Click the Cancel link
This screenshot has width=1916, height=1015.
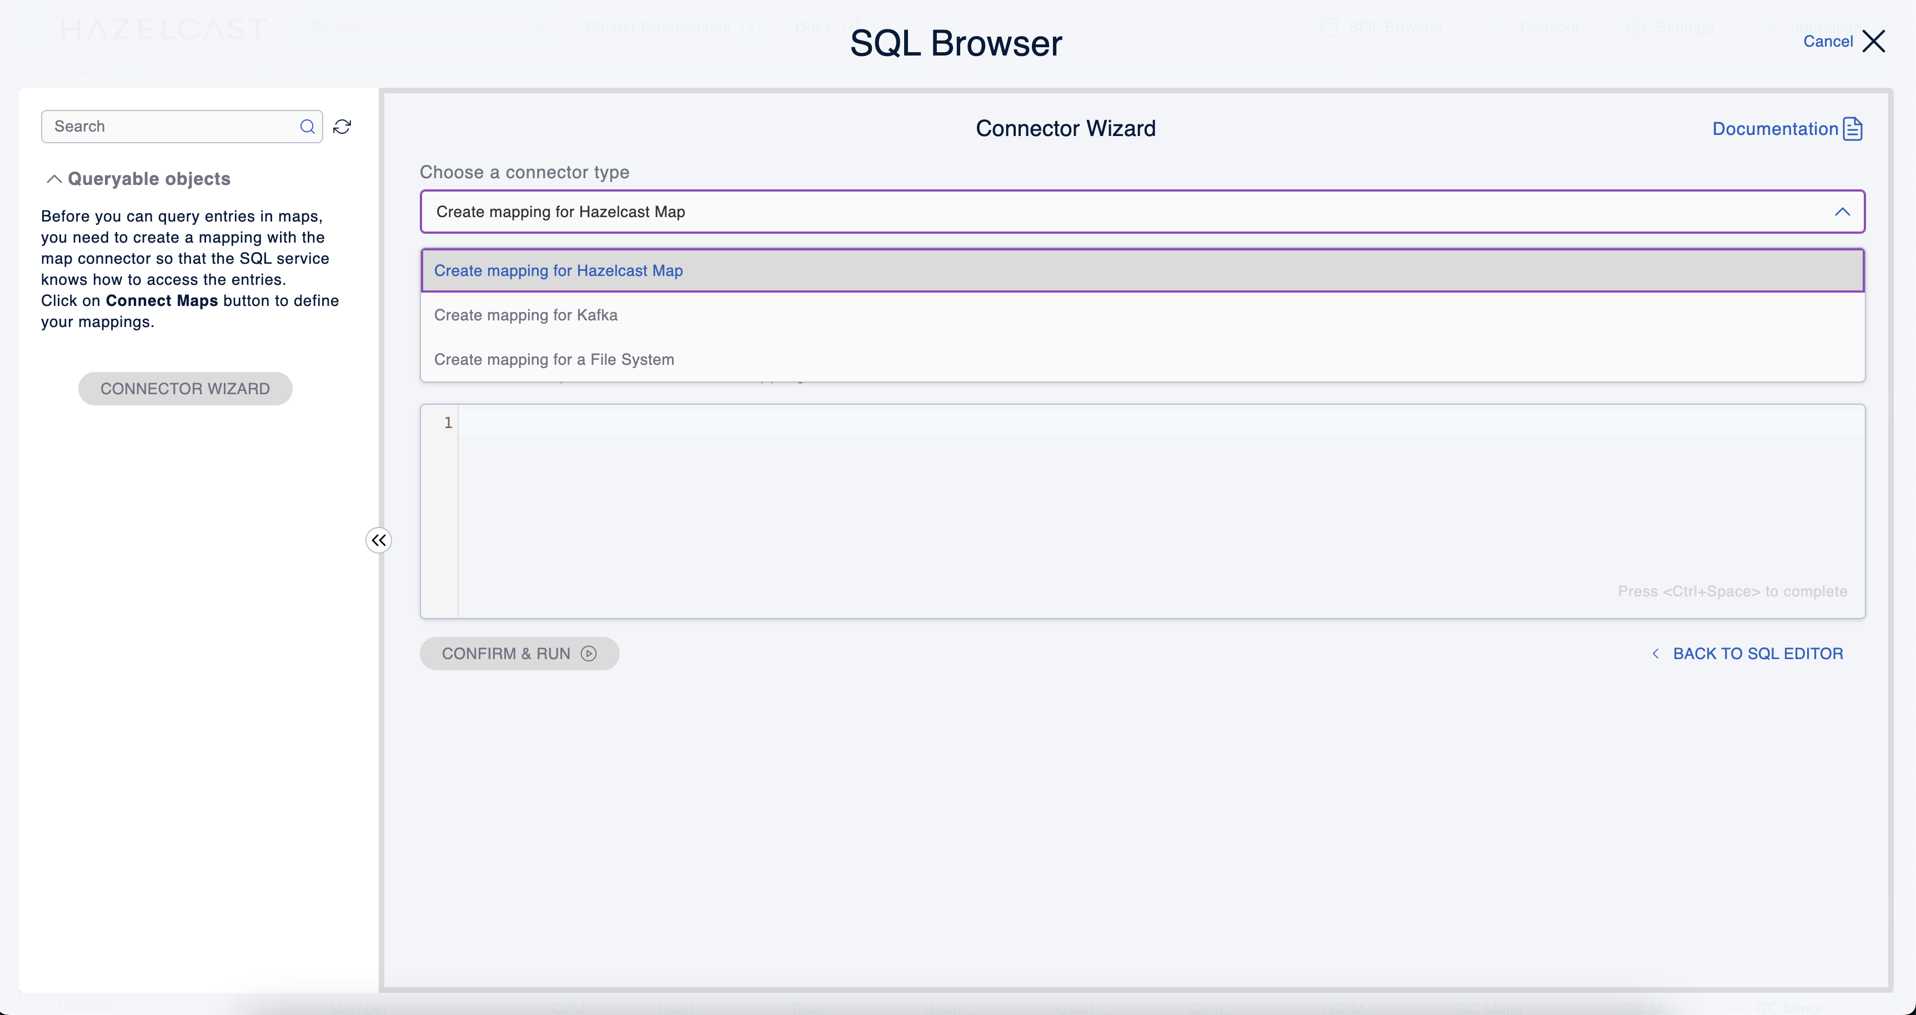click(x=1828, y=42)
